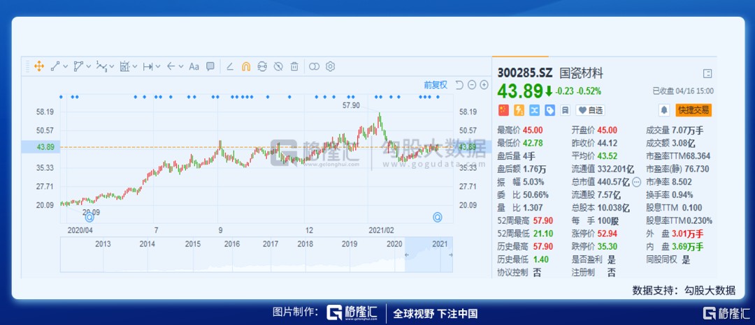Select the comment bubble annotation tool

(210, 66)
